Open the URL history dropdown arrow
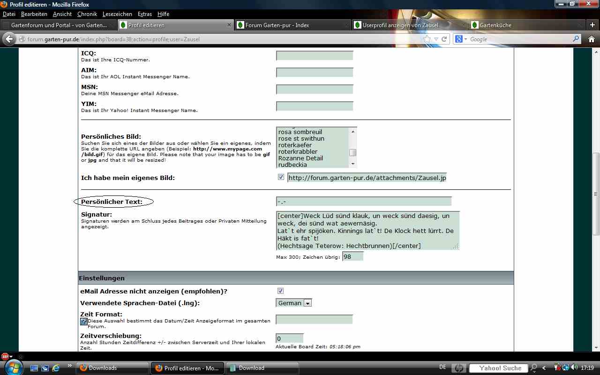Screen dimensions: 600x375 (436, 39)
